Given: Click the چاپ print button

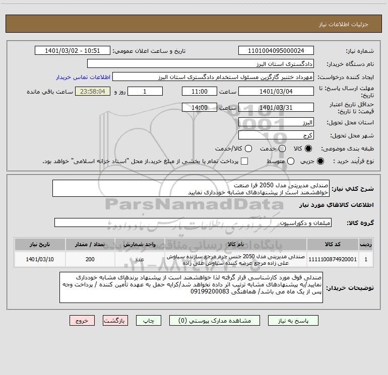Looking at the screenshot, I should [x=149, y=321].
